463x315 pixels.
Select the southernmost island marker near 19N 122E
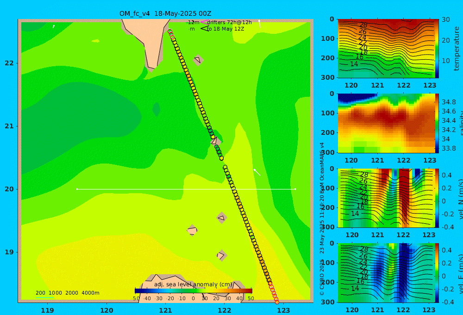[x=222, y=255]
